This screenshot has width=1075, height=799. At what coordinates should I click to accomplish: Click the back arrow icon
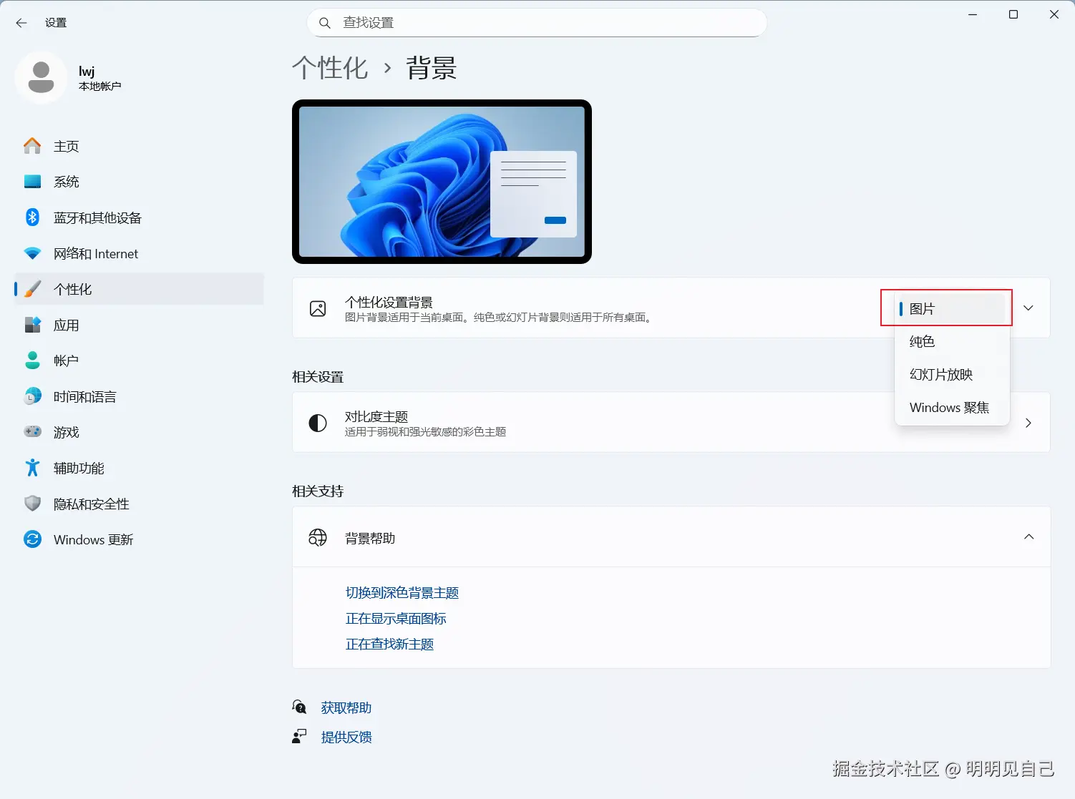(x=21, y=23)
